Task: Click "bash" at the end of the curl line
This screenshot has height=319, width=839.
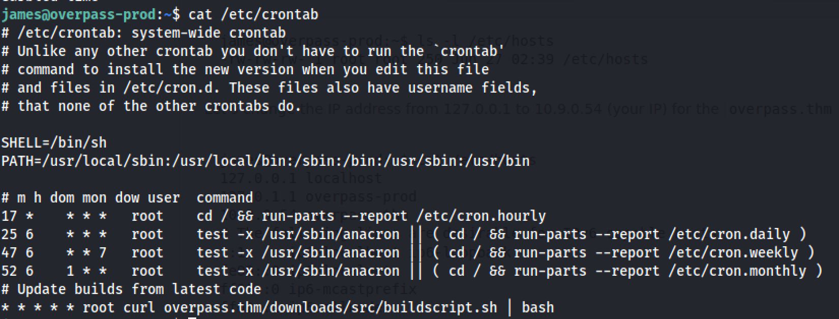Action: pos(537,307)
